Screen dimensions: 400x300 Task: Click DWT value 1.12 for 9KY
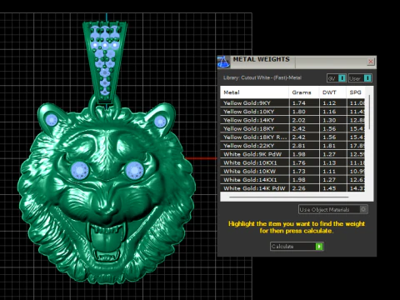[x=329, y=103]
